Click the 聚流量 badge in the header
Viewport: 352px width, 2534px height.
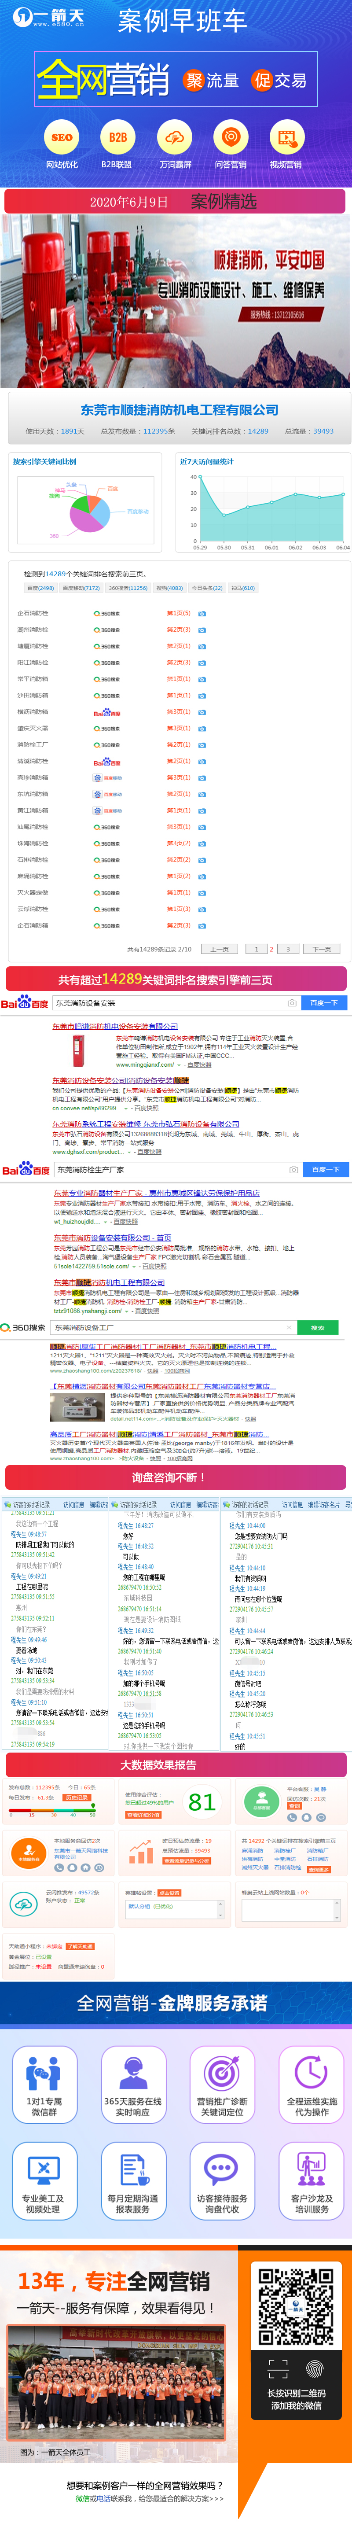coord(211,81)
